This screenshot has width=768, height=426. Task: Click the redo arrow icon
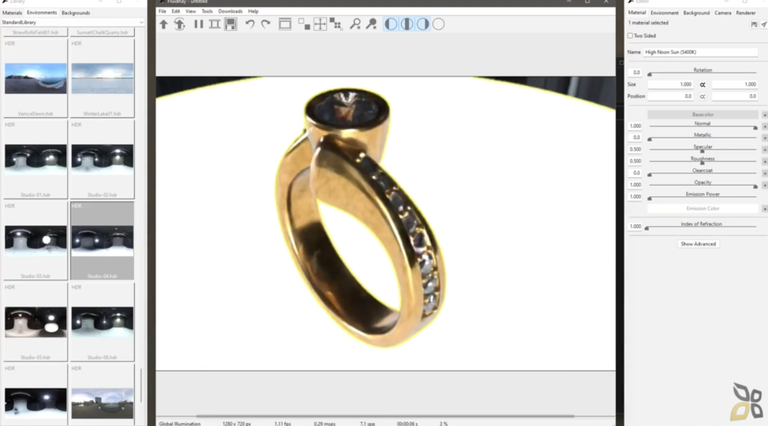265,24
